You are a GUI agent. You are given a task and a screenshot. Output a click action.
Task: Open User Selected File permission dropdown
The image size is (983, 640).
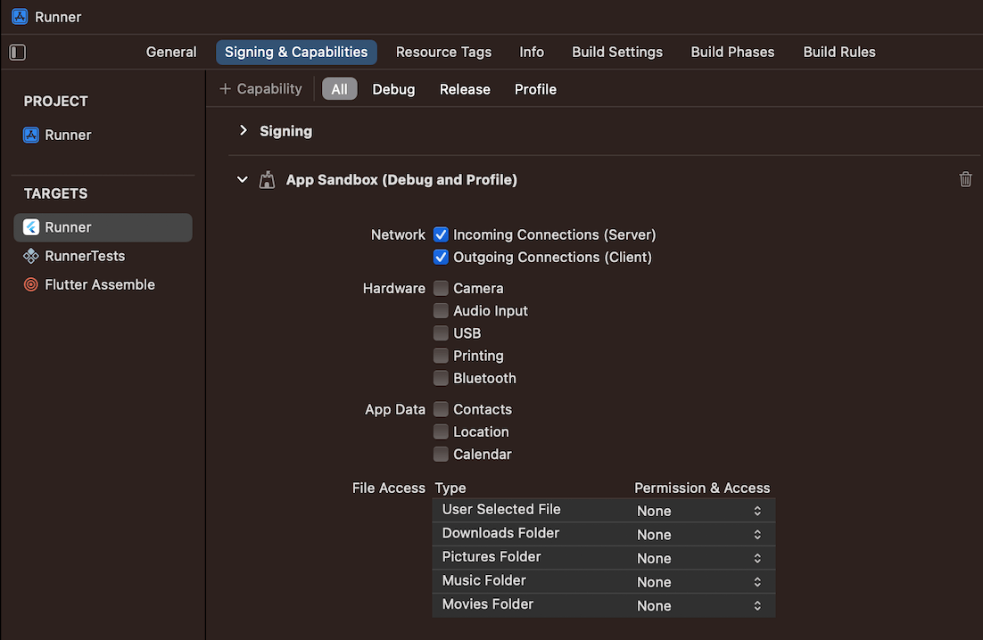point(699,511)
